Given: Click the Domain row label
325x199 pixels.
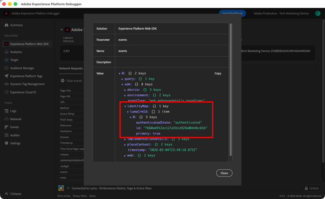Looking at the screenshot, I should [65, 137].
